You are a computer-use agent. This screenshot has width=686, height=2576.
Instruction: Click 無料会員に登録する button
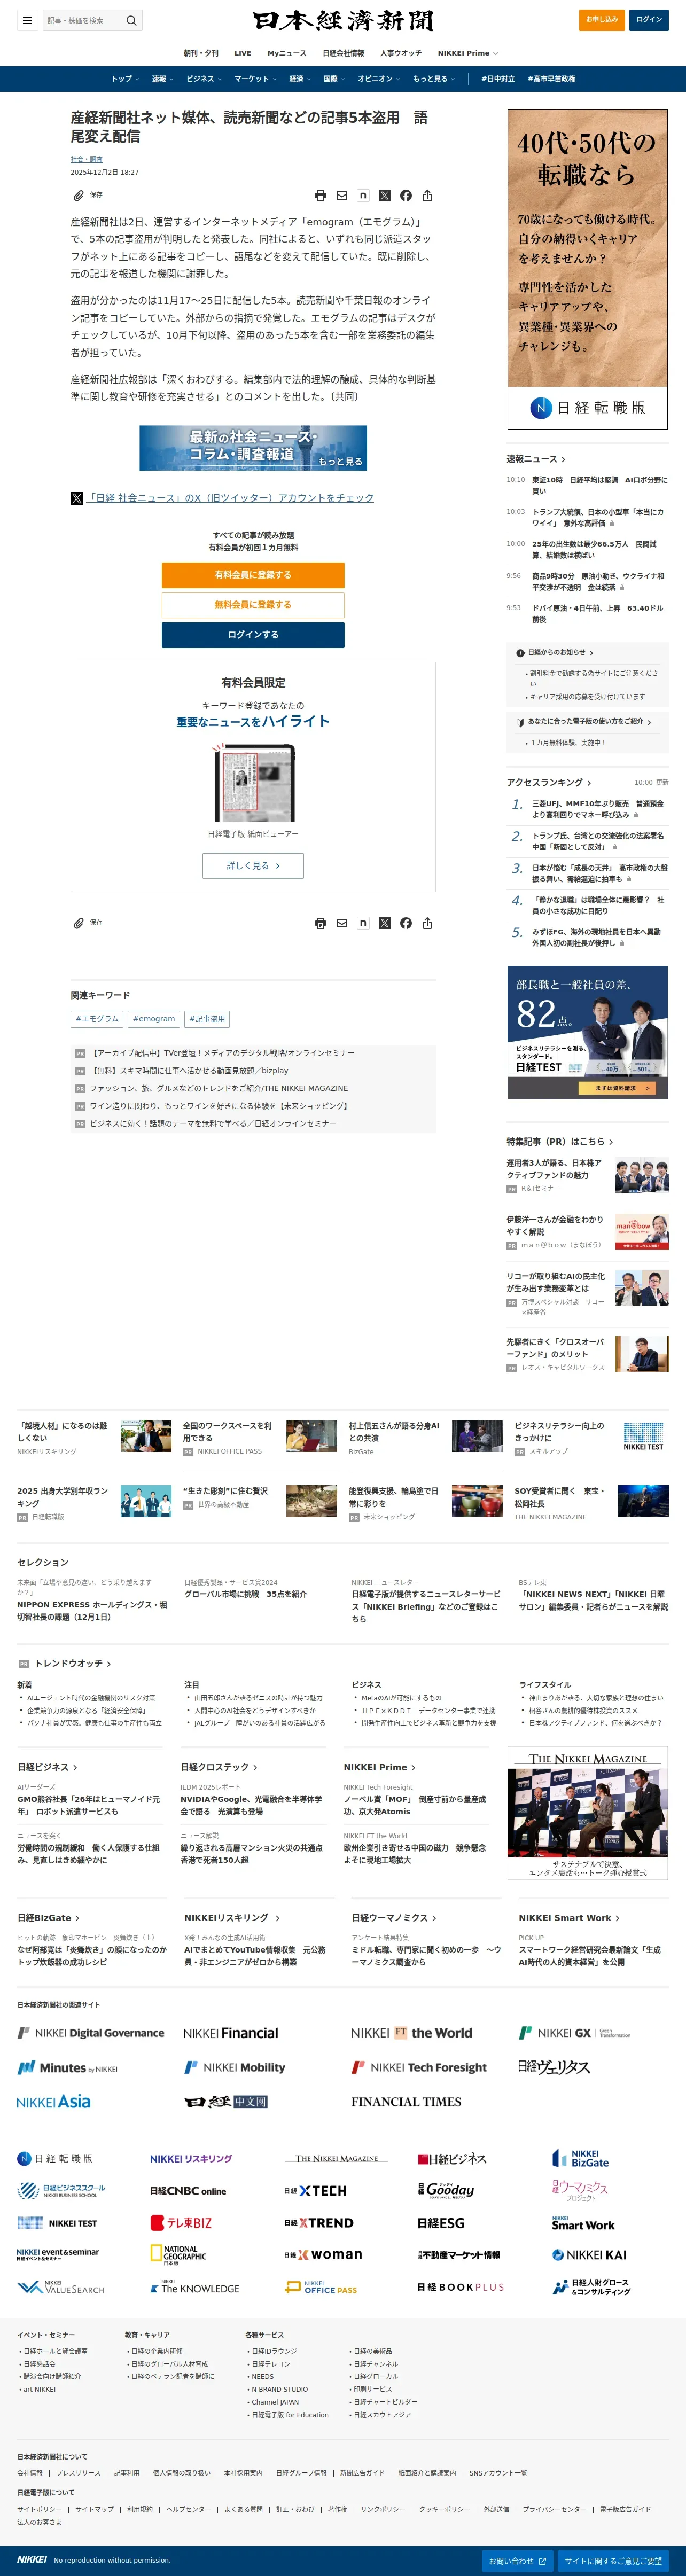[253, 605]
